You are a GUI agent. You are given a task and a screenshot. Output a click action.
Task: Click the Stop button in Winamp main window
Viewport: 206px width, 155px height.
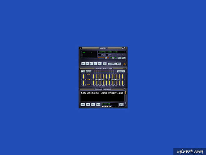96,64
